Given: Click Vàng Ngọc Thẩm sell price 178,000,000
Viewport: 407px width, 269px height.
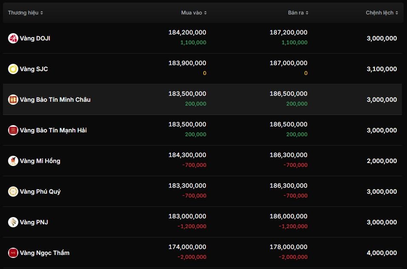Looking at the screenshot, I should click(288, 247).
